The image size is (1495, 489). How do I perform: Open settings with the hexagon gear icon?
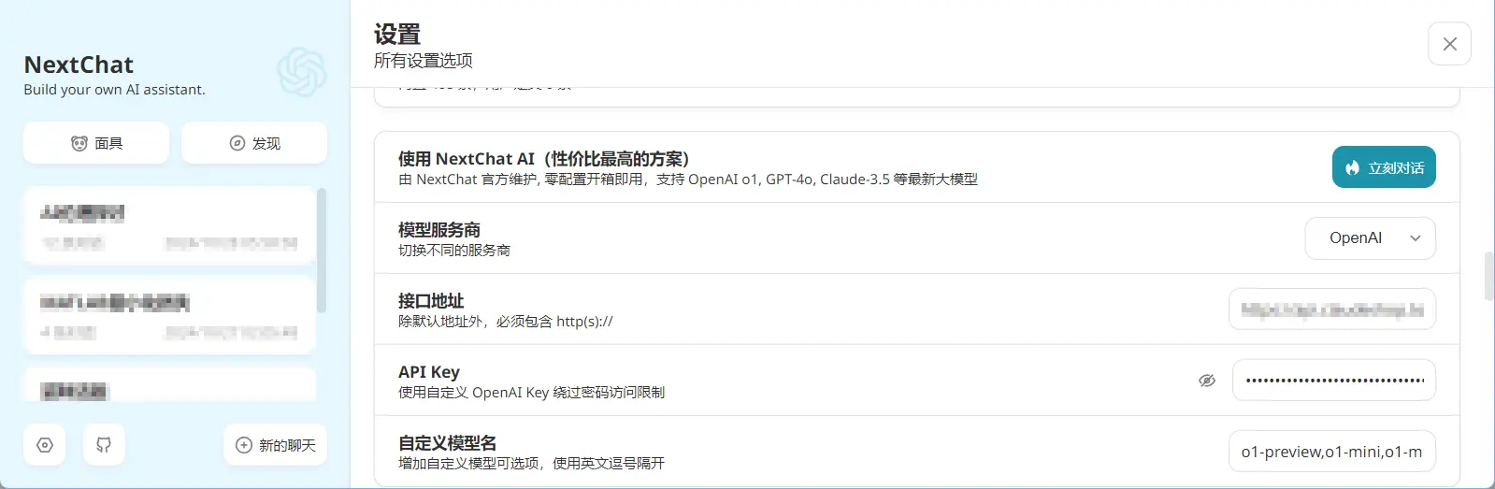[45, 445]
